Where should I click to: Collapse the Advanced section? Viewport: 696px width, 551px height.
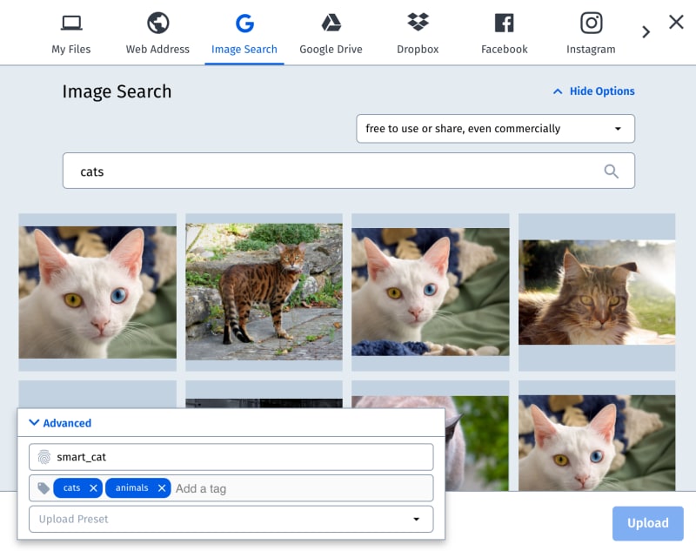coord(60,423)
